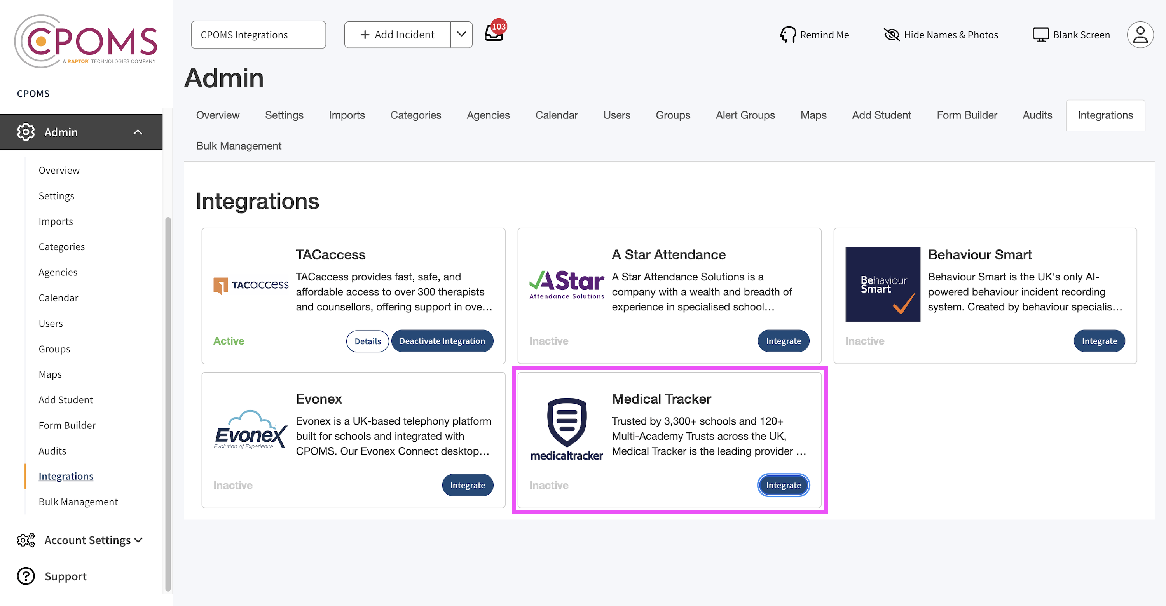Image resolution: width=1166 pixels, height=606 pixels.
Task: Click Integrate on Evonex card
Action: coord(468,485)
